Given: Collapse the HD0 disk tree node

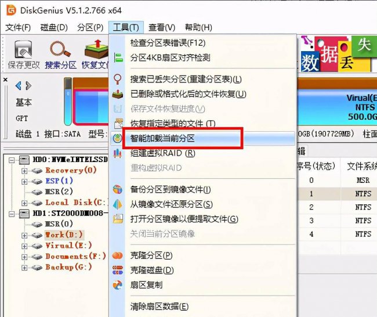Looking at the screenshot, I should 12,160.
